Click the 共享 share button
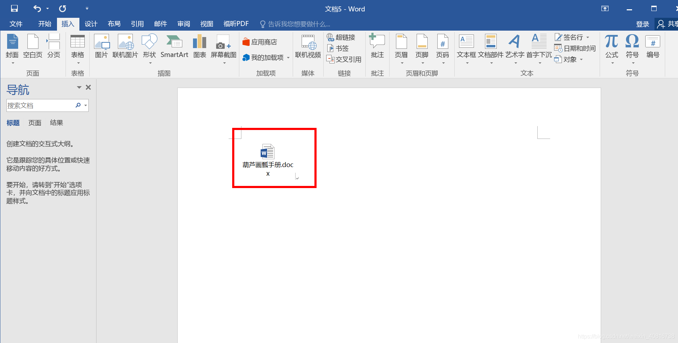Viewport: 678px width, 343px height. pos(667,24)
